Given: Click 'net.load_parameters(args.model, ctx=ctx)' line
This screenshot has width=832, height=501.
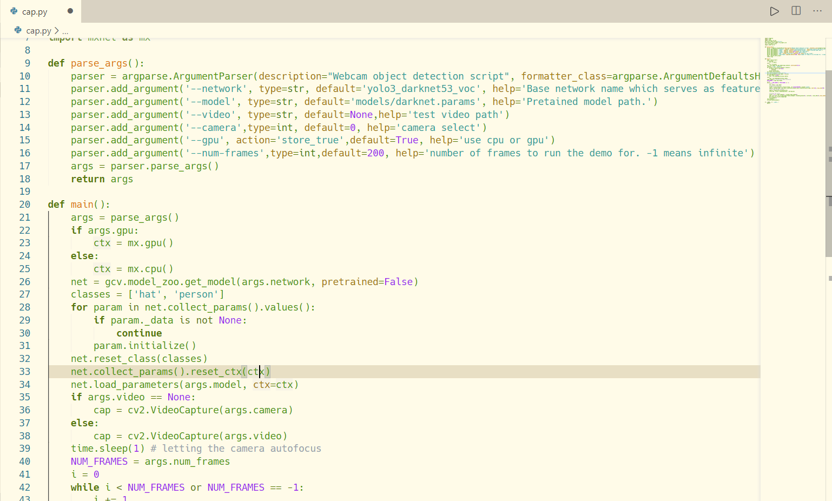Looking at the screenshot, I should [184, 385].
